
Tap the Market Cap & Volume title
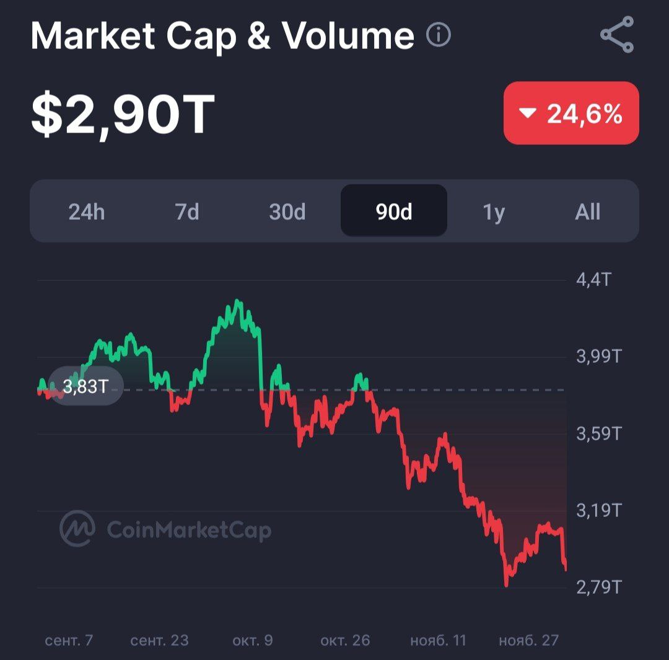point(222,37)
